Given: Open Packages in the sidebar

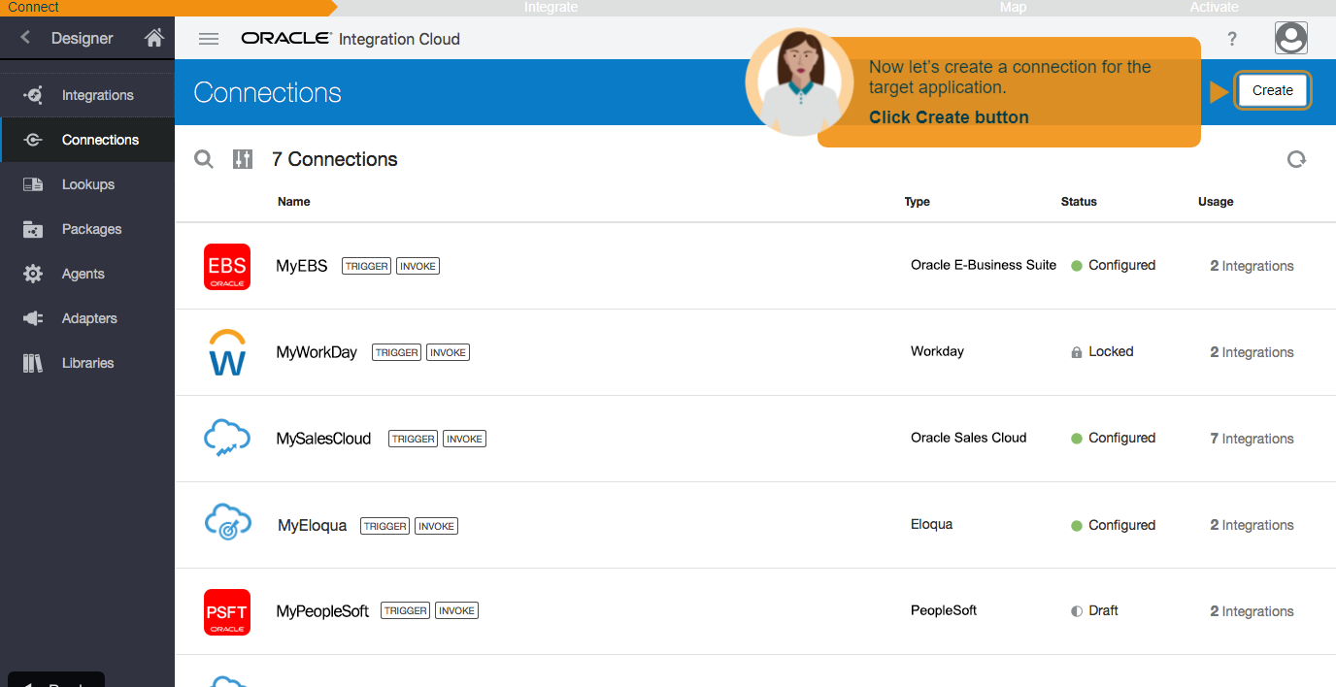Looking at the screenshot, I should point(87,229).
